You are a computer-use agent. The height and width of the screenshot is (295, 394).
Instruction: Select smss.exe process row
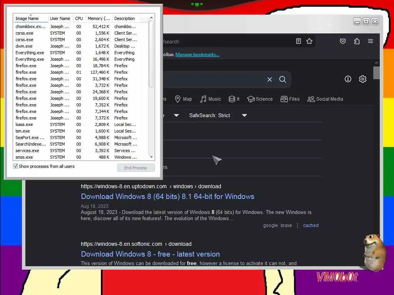(x=80, y=157)
